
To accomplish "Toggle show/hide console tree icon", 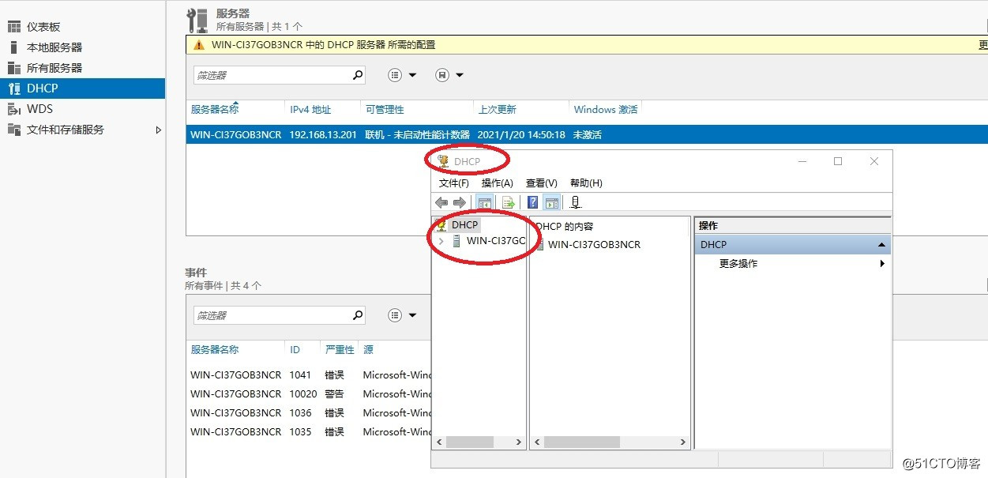I will click(484, 202).
